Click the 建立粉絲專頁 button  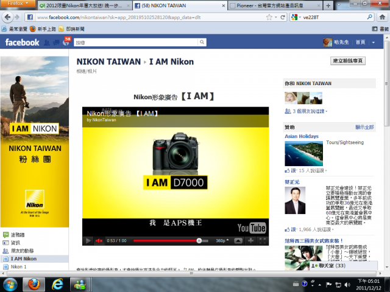tap(348, 61)
